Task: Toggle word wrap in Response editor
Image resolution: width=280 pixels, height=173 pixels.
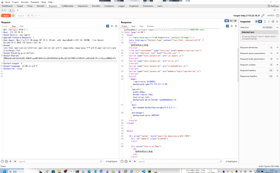Action: click(227, 26)
